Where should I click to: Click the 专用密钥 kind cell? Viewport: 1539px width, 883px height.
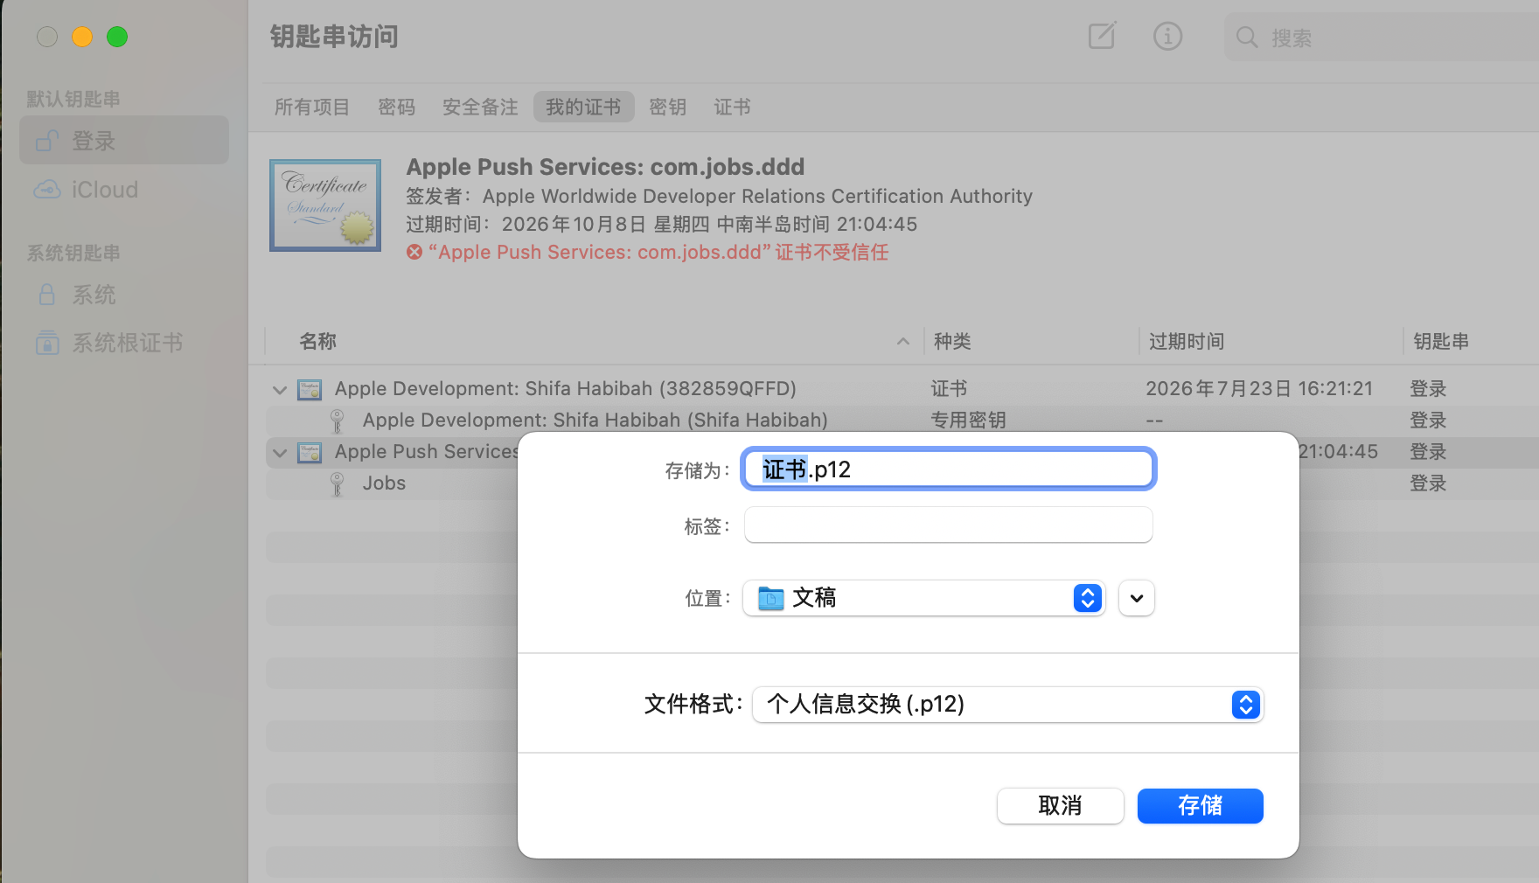click(x=968, y=421)
